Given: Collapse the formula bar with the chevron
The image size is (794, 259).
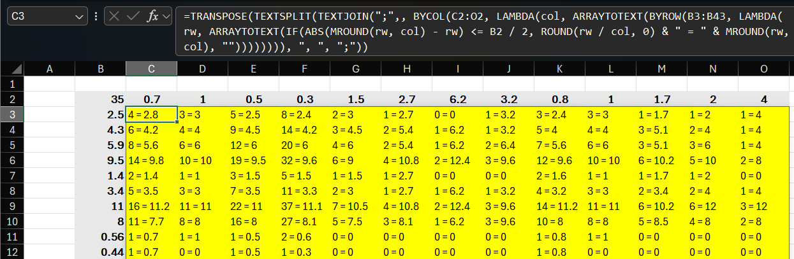Looking at the screenshot, I should tap(166, 17).
